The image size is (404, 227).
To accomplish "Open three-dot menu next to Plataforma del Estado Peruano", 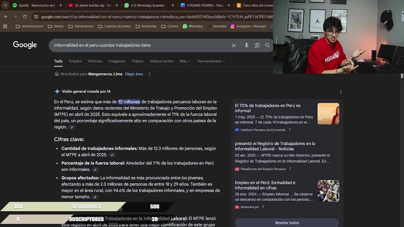I will (290, 169).
